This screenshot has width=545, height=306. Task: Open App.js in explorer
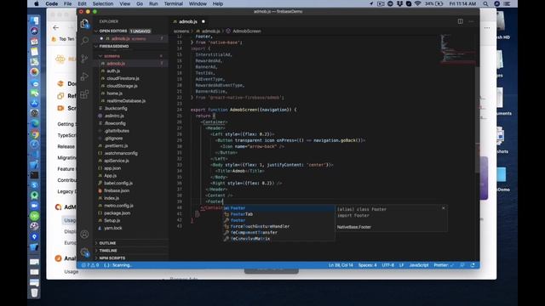point(110,176)
